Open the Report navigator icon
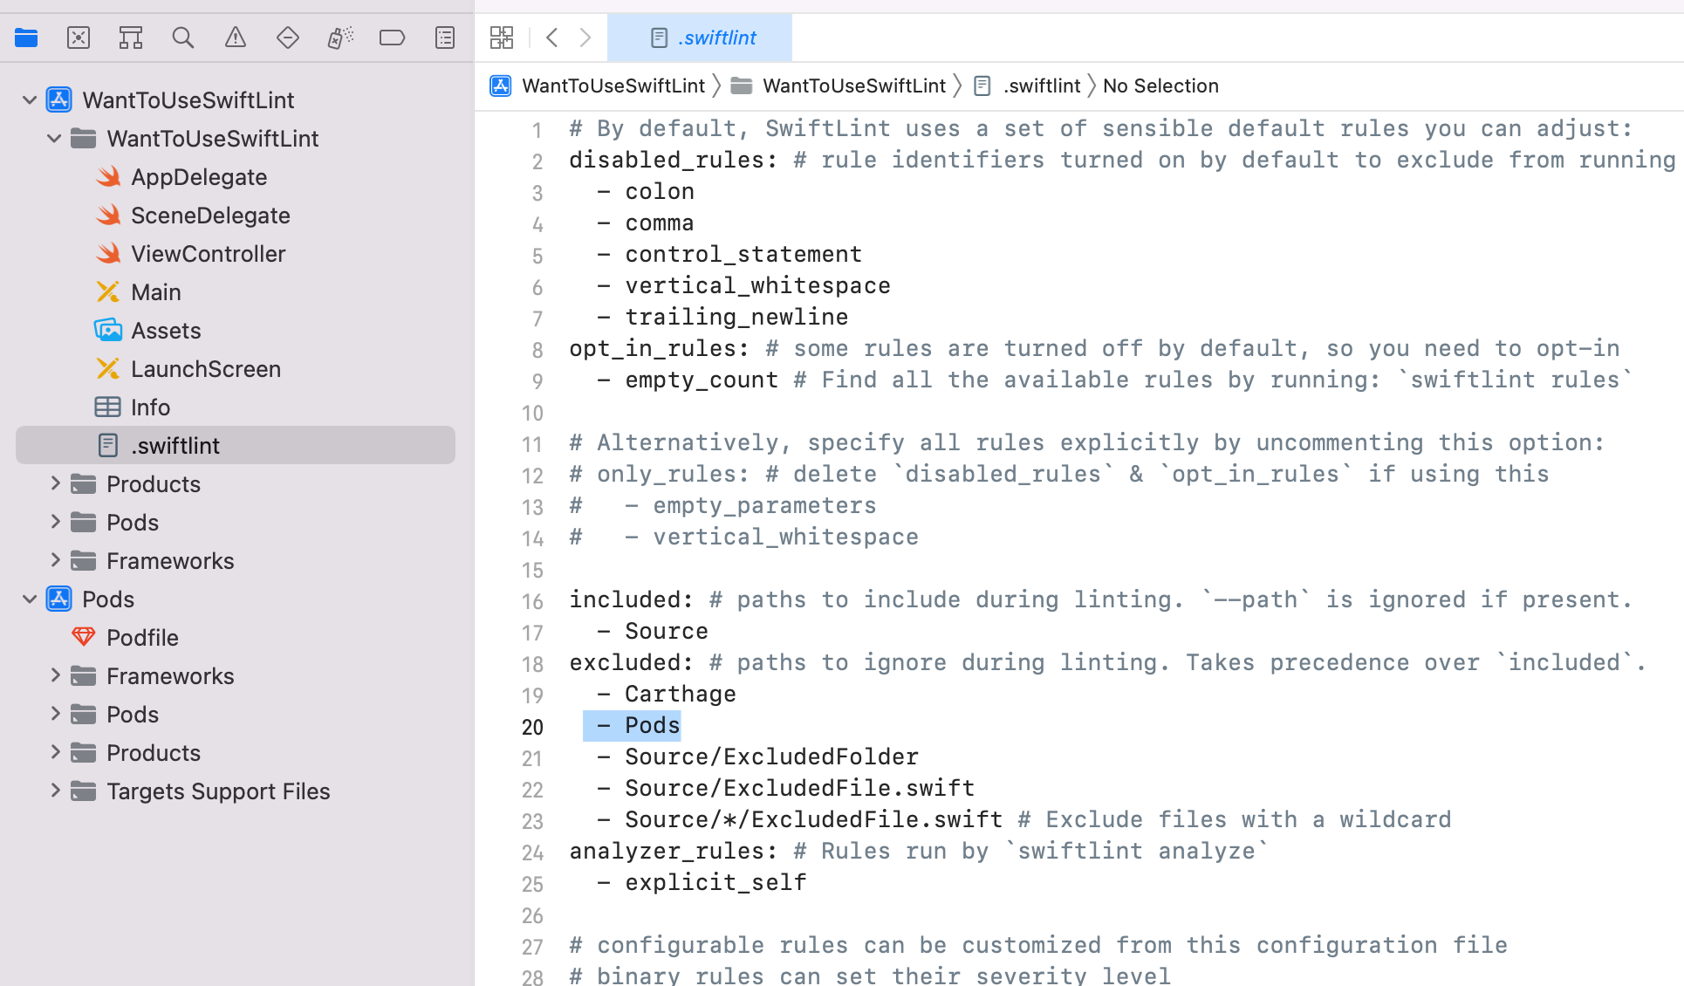This screenshot has width=1684, height=986. coord(445,38)
